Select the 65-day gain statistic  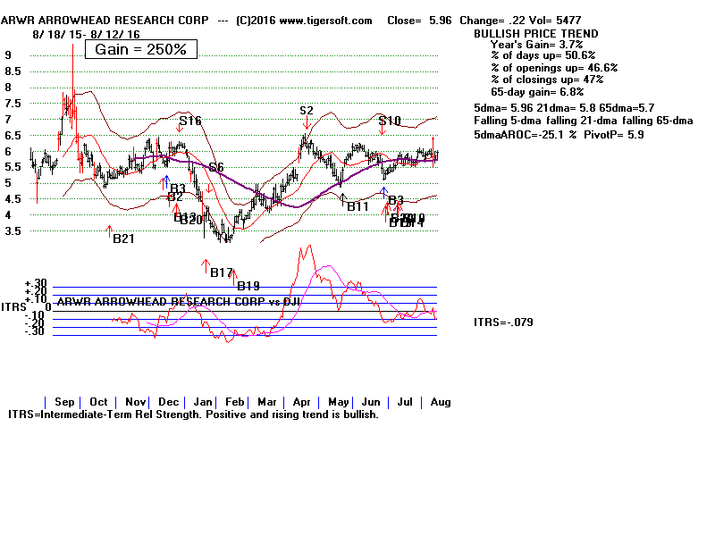[536, 91]
